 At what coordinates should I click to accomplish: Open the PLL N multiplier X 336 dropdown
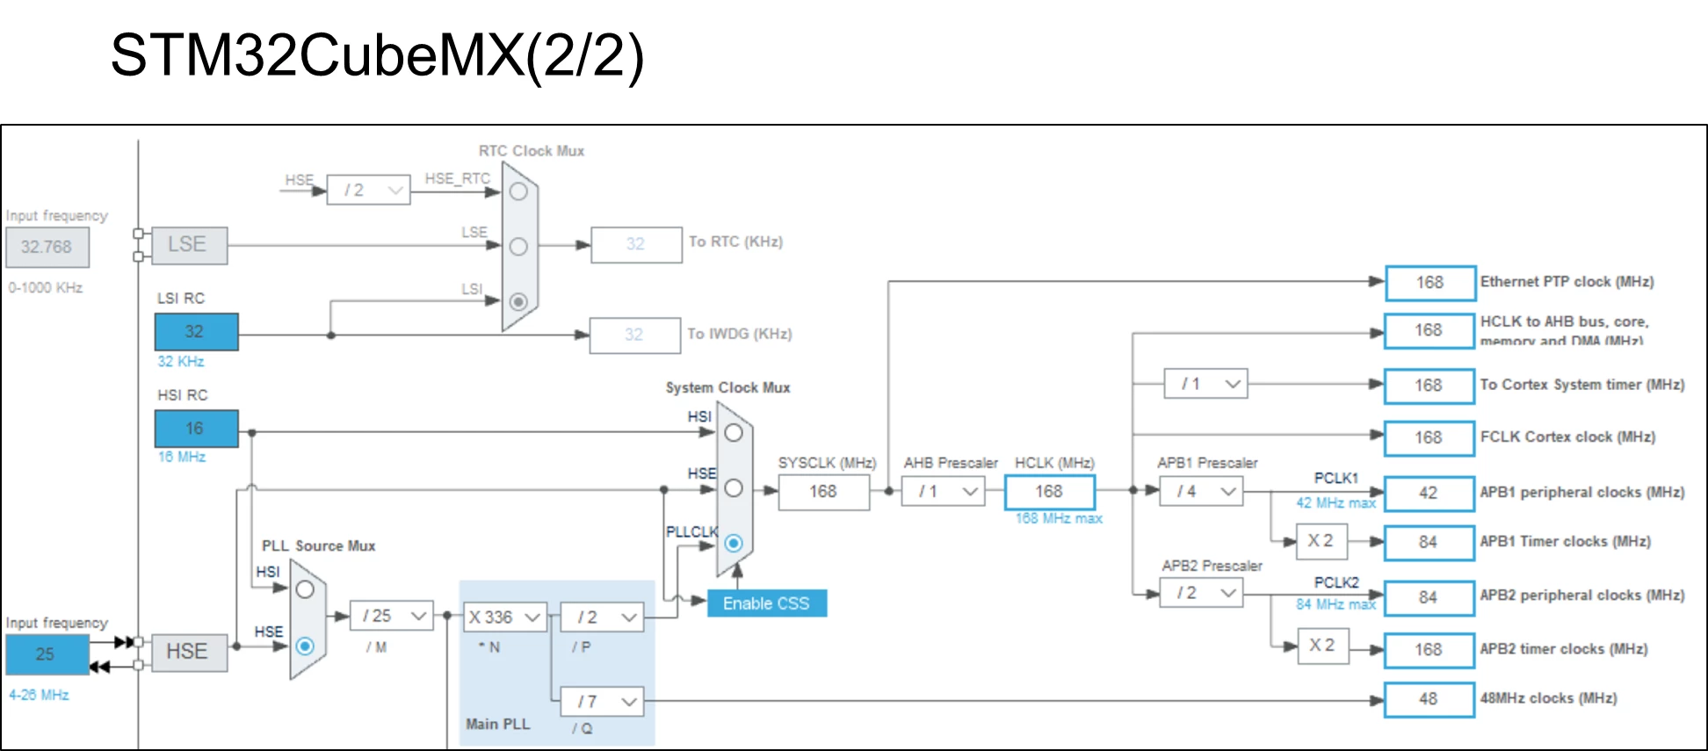tap(505, 617)
